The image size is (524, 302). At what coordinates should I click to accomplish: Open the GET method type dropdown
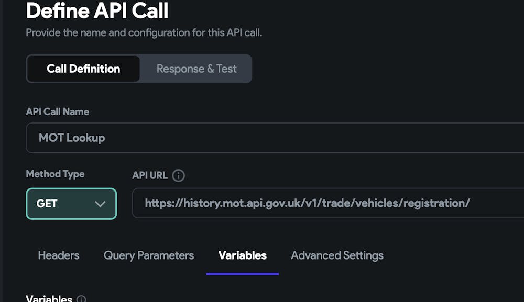(71, 204)
